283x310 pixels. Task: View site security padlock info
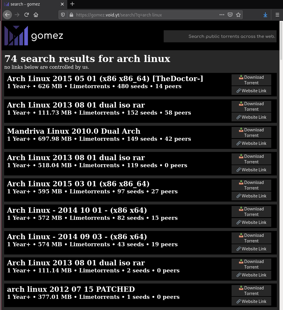tap(71, 15)
